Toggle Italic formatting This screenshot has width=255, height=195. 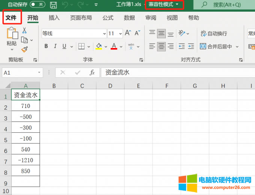click(x=55, y=46)
